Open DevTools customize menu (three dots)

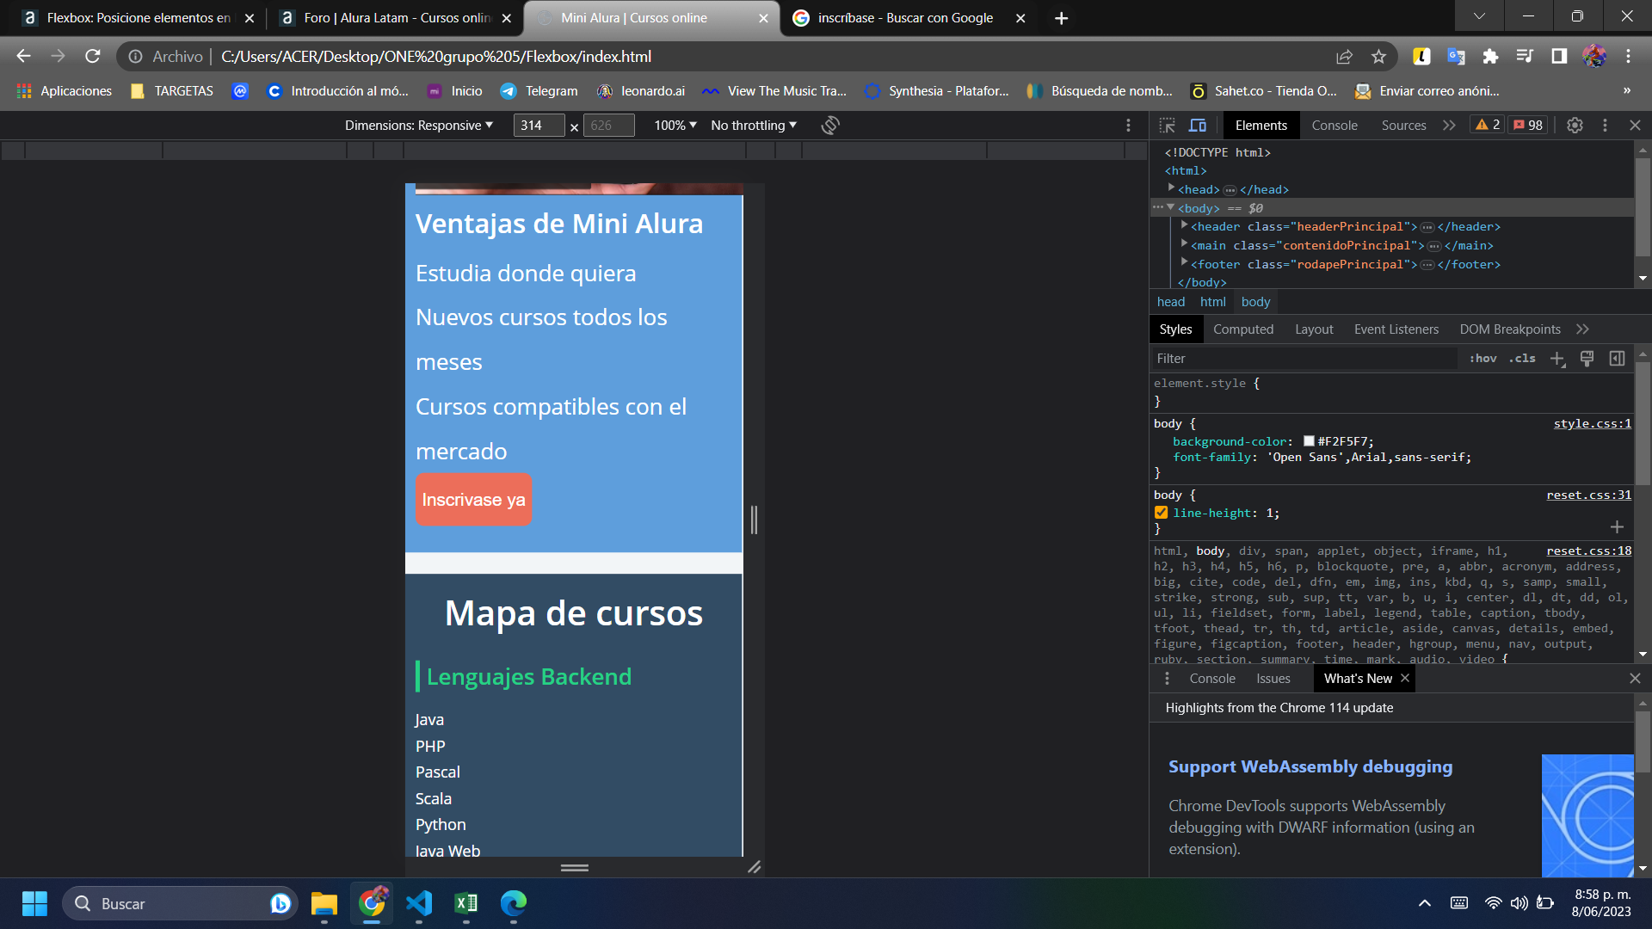coord(1605,126)
